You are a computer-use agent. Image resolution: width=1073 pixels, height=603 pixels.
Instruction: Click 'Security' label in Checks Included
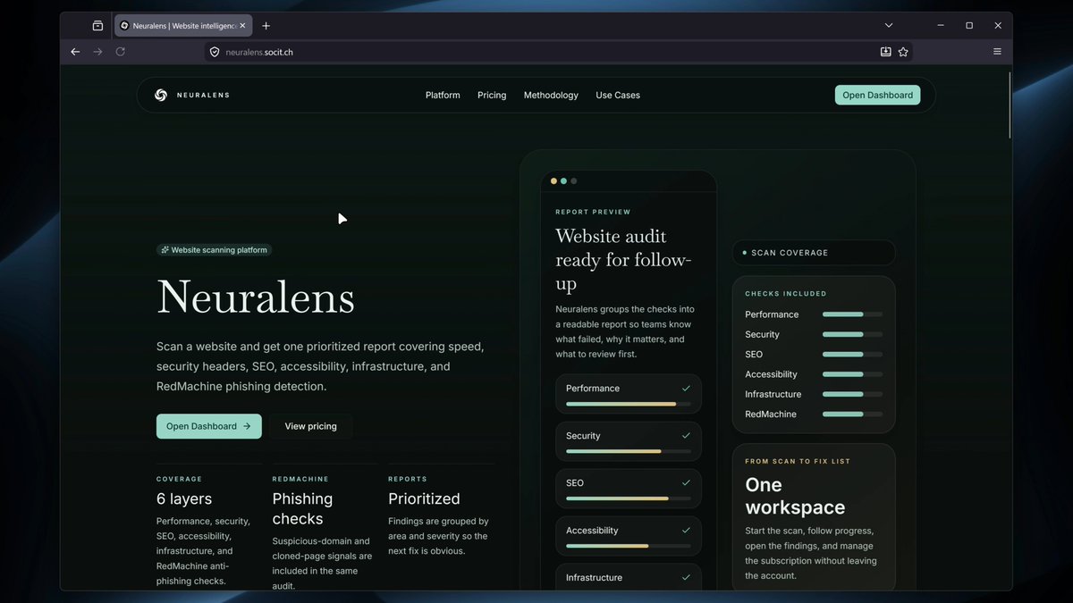(762, 334)
